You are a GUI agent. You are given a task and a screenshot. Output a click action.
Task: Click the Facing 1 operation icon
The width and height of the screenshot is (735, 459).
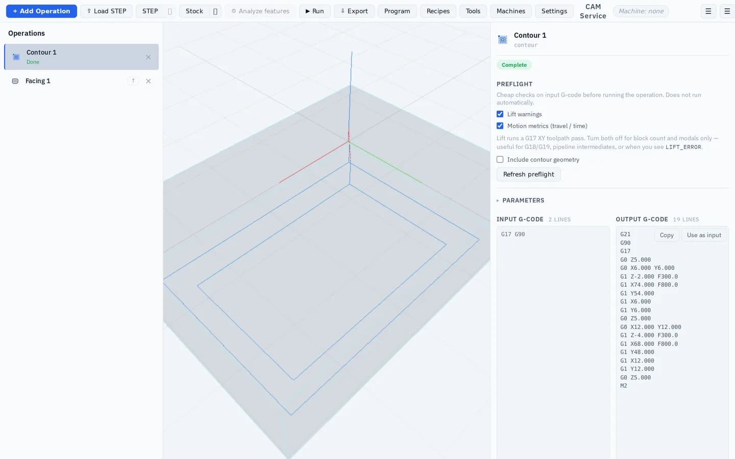click(x=15, y=81)
